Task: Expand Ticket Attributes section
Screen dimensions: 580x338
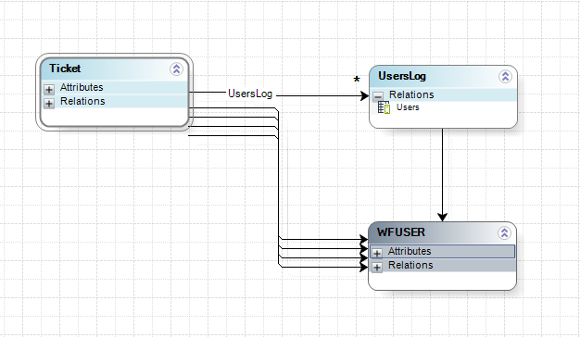Action: (x=49, y=90)
